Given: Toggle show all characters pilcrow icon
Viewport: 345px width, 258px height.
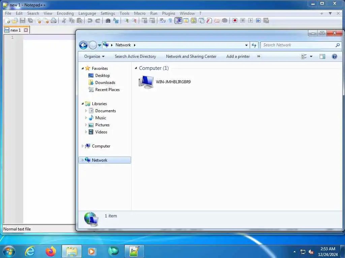Looking at the screenshot, I should (x=170, y=20).
